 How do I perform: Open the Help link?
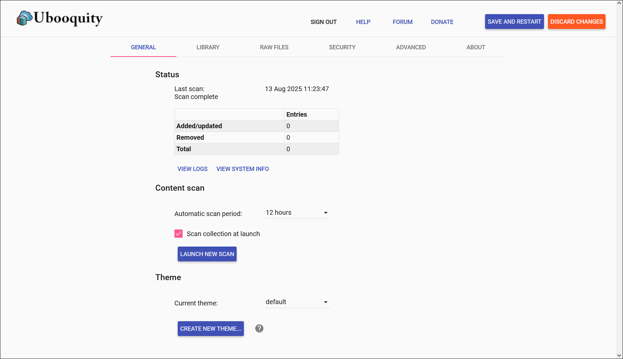click(363, 22)
